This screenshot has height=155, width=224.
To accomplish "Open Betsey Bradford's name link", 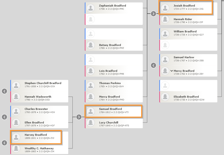I will (110, 45).
